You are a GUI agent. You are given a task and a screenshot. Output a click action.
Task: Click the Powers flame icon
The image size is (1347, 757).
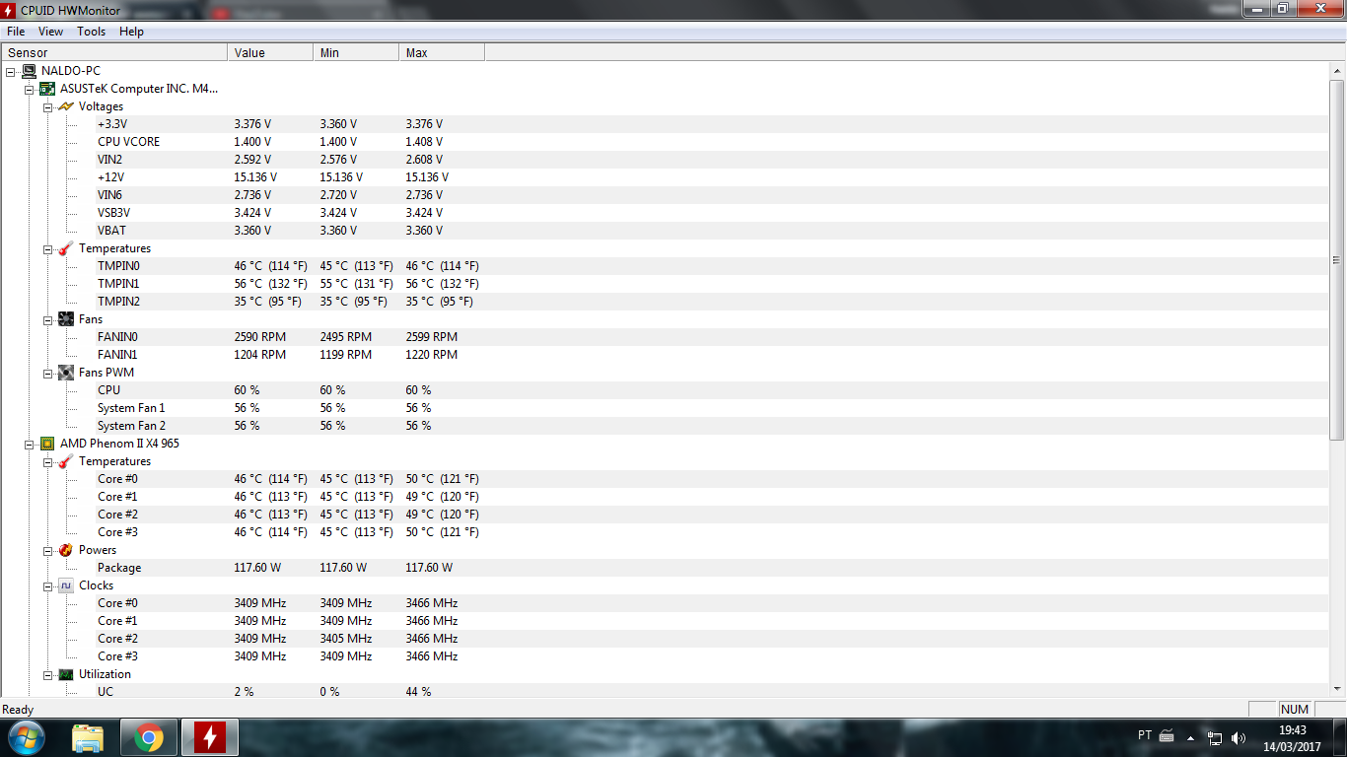click(66, 550)
